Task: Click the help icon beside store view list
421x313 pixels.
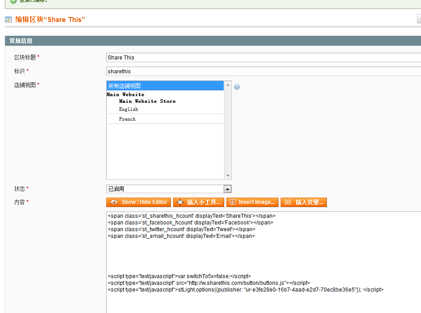Action: tap(237, 87)
